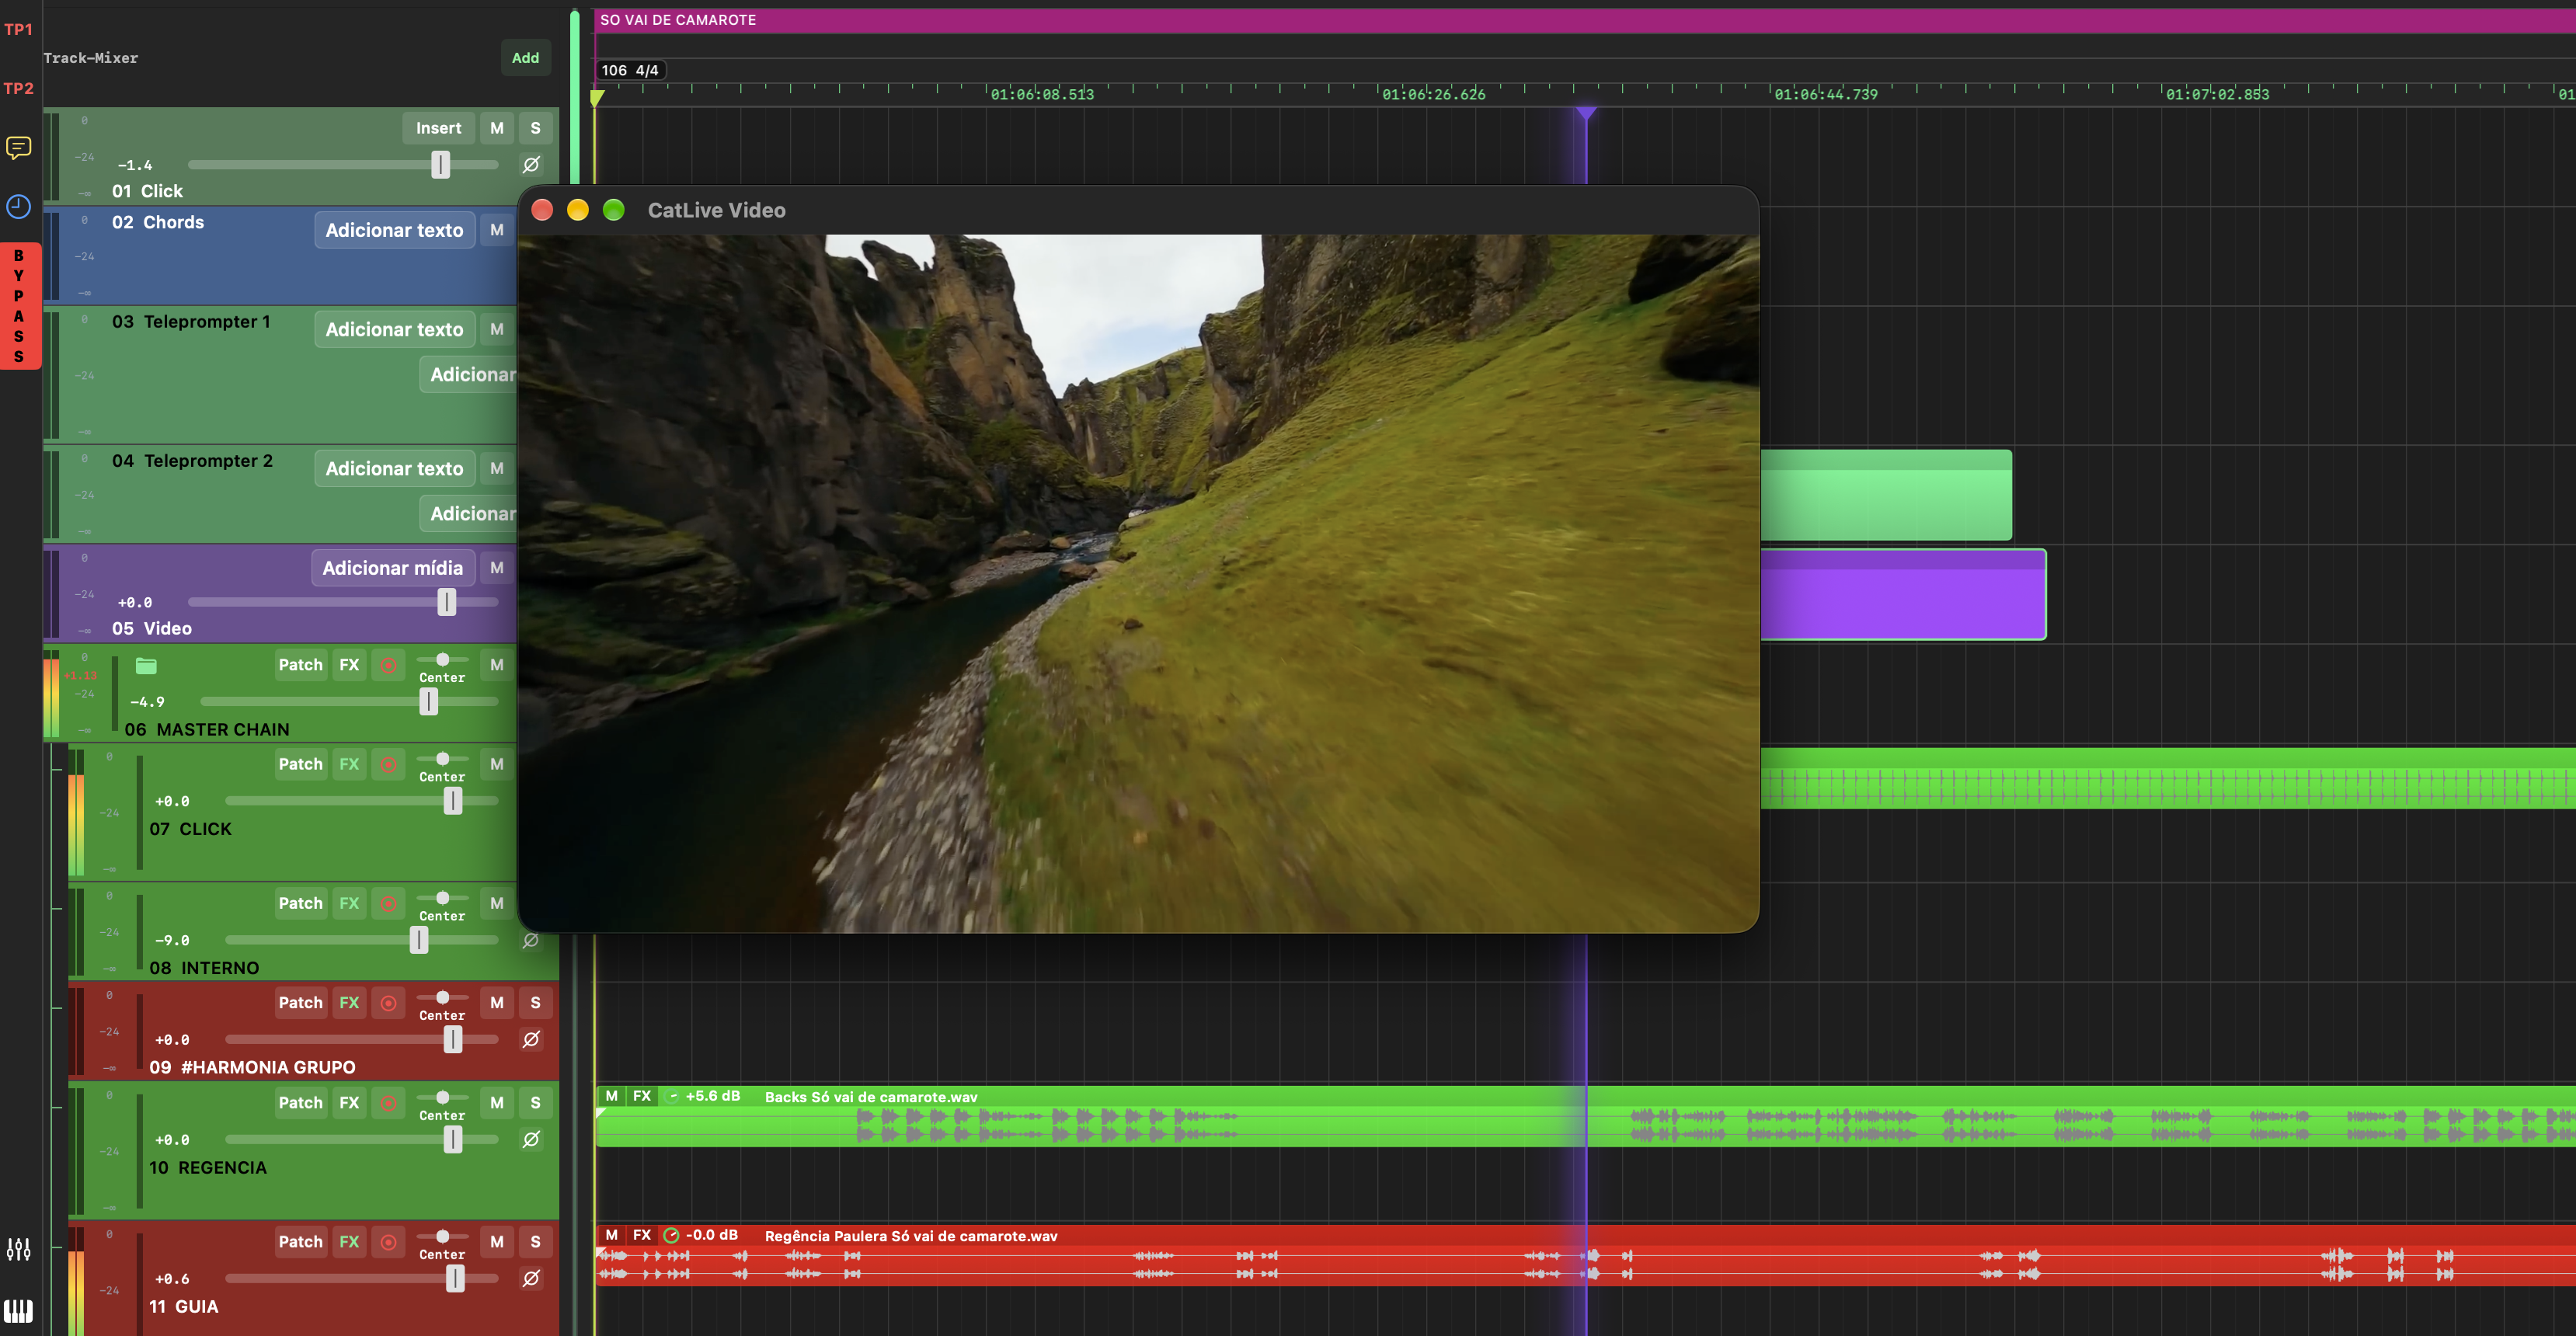Click Adicionar mídia on 05 Video track
This screenshot has width=2576, height=1336.
[x=392, y=568]
